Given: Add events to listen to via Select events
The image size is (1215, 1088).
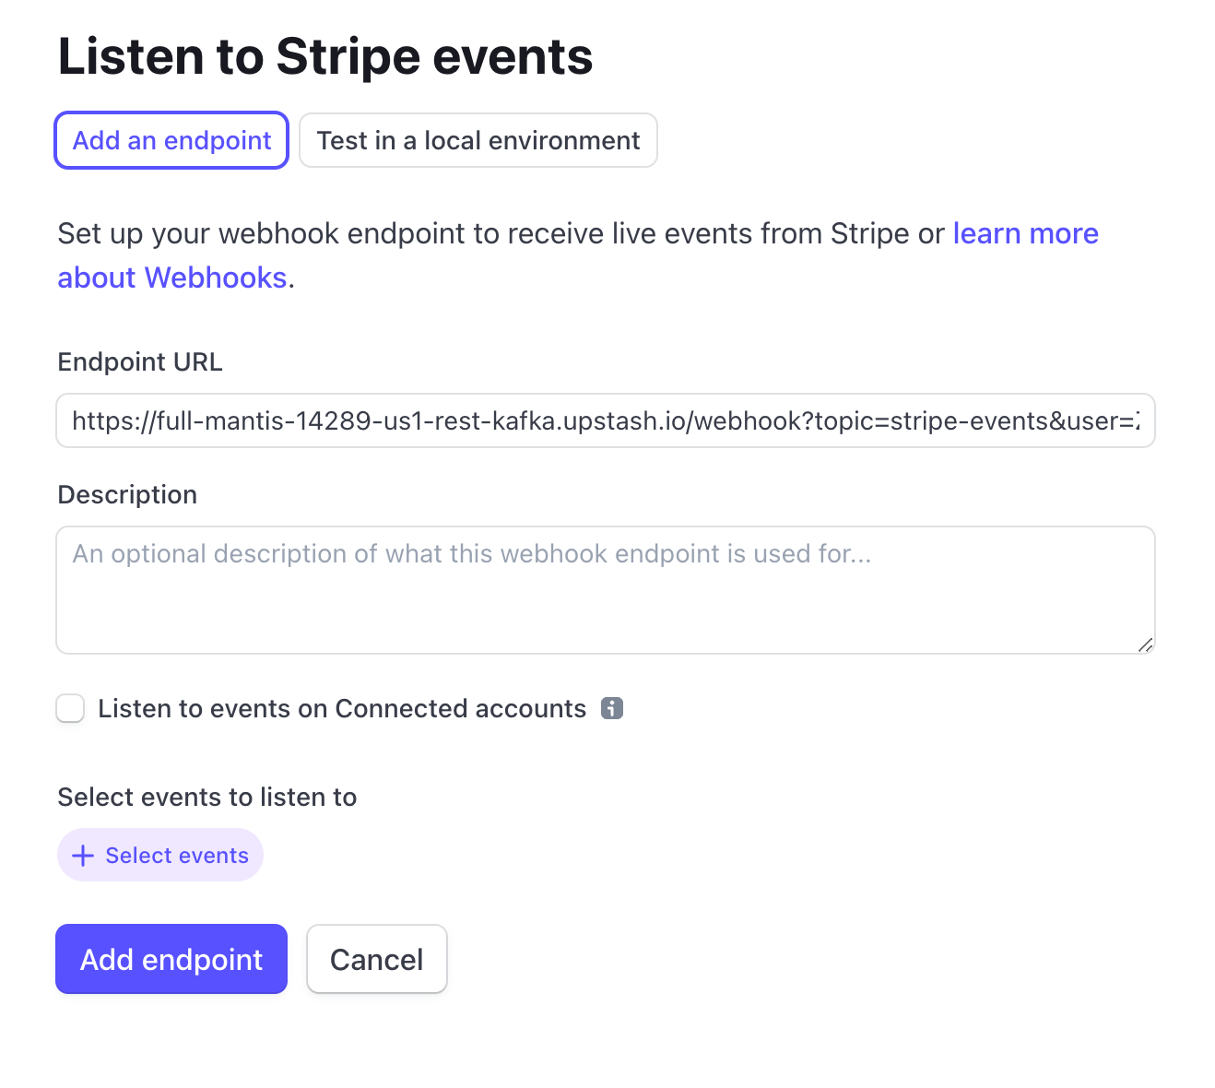Looking at the screenshot, I should point(159,855).
